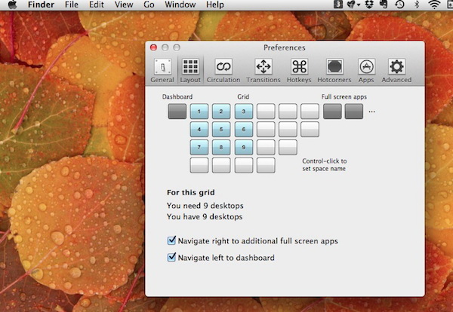Open the Apps preferences pane
This screenshot has width=453, height=312.
point(366,71)
